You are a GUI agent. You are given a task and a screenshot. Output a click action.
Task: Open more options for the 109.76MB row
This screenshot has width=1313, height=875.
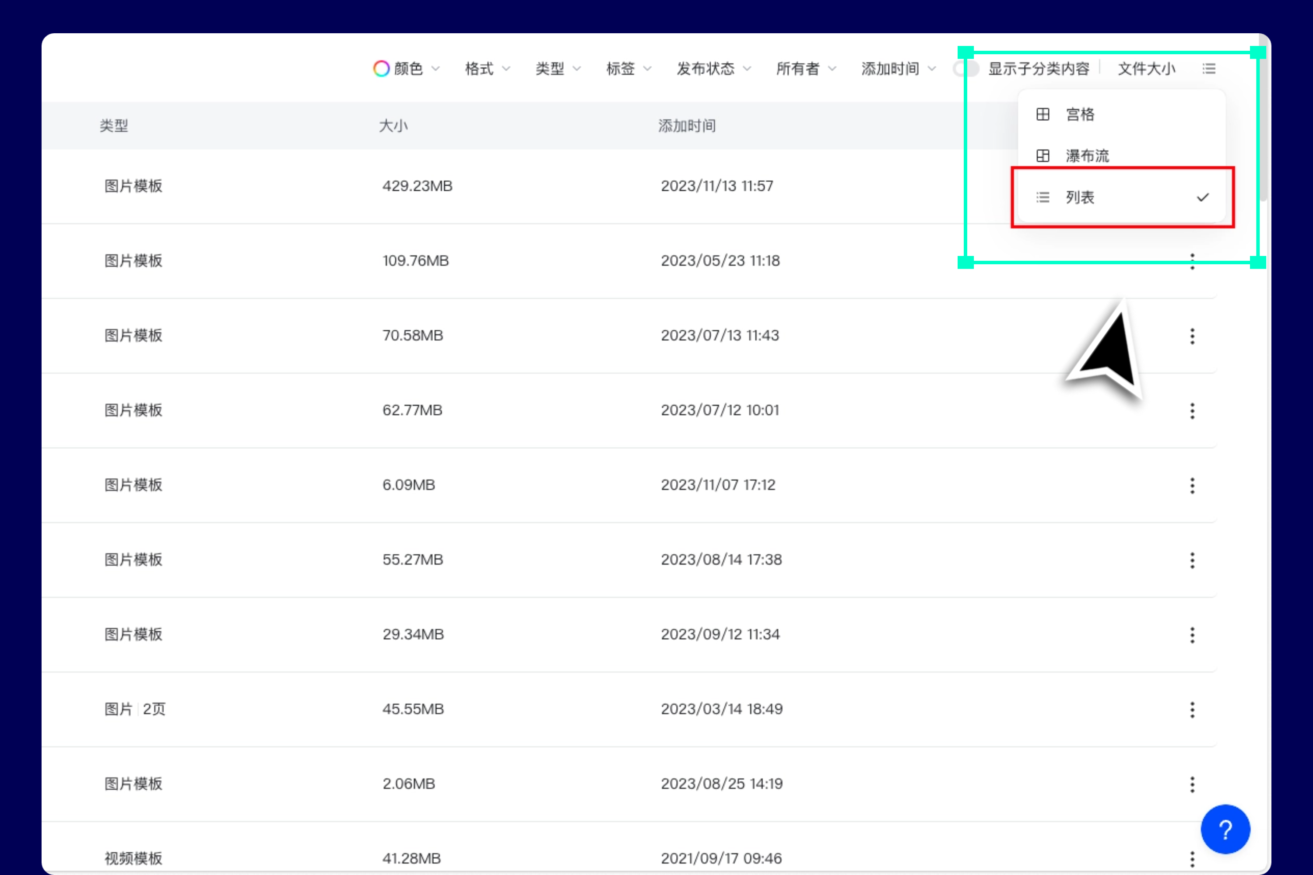click(x=1192, y=261)
